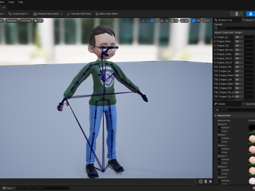Click Reimport Base Mesh button
Image resolution: width=255 pixels, height=191 pixels.
(x=46, y=14)
